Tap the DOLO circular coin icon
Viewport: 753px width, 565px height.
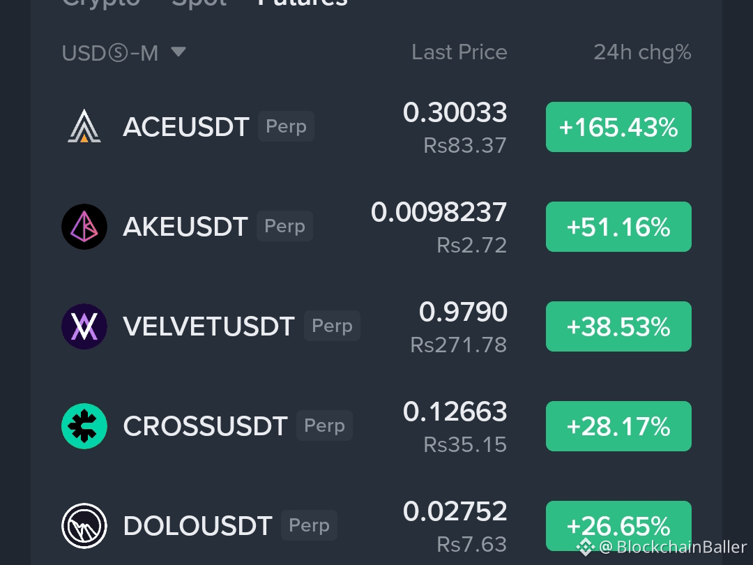click(84, 526)
